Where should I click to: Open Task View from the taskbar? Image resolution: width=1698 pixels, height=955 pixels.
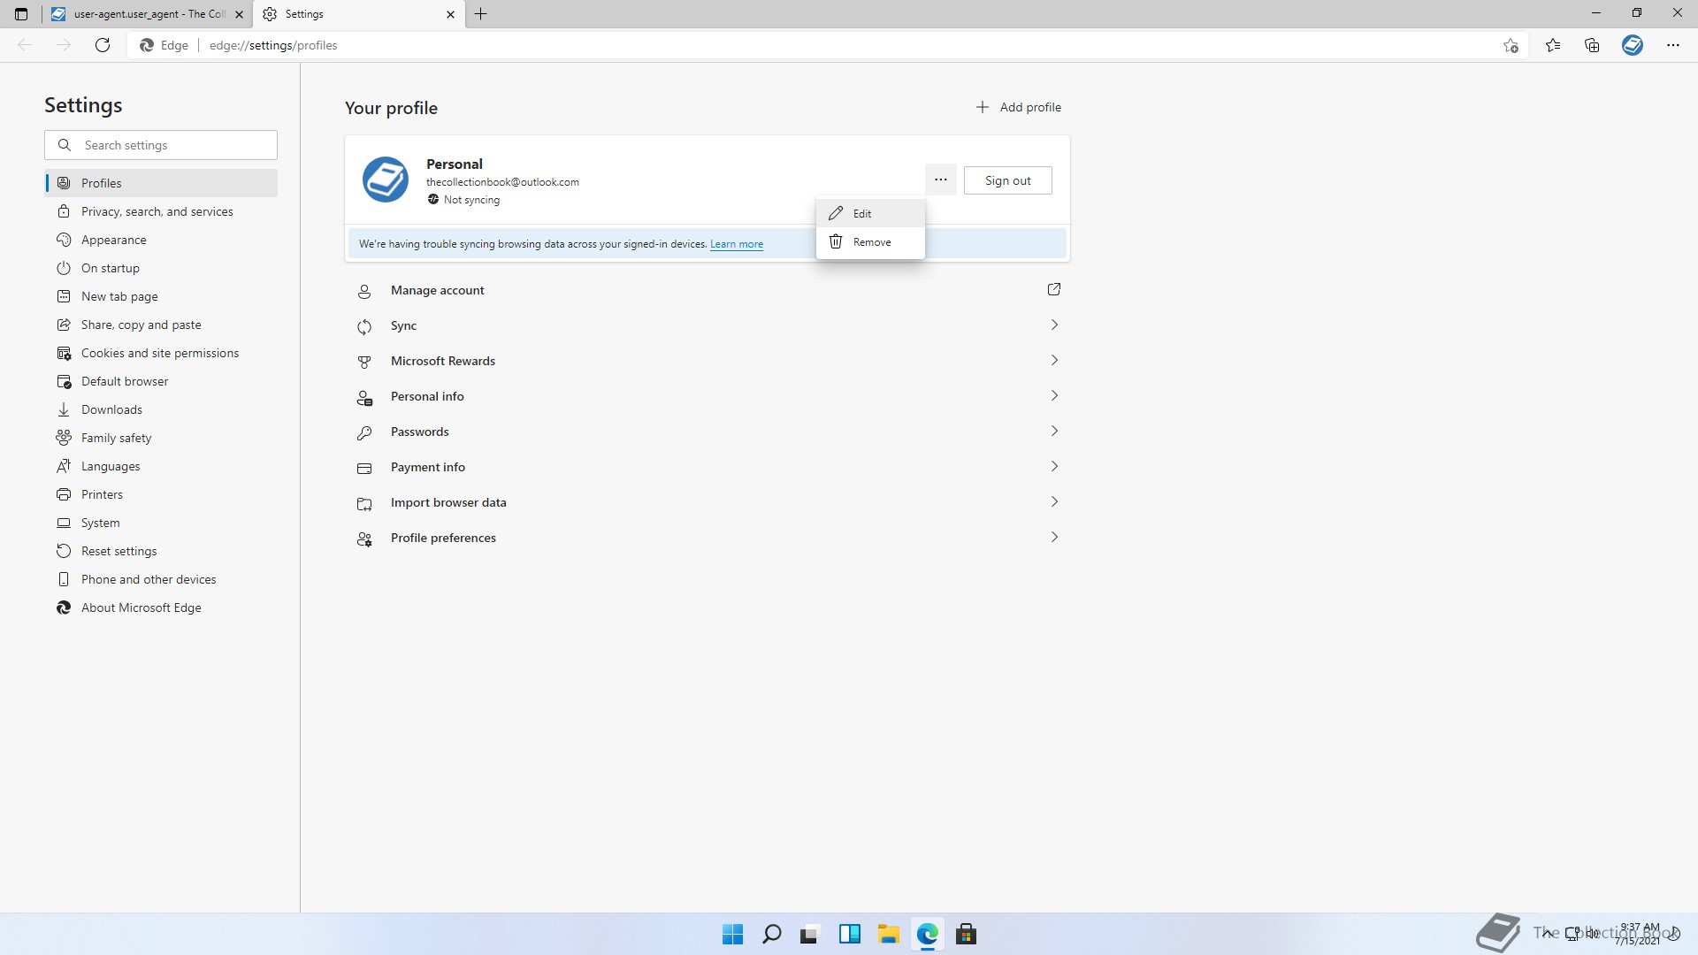pos(810,934)
